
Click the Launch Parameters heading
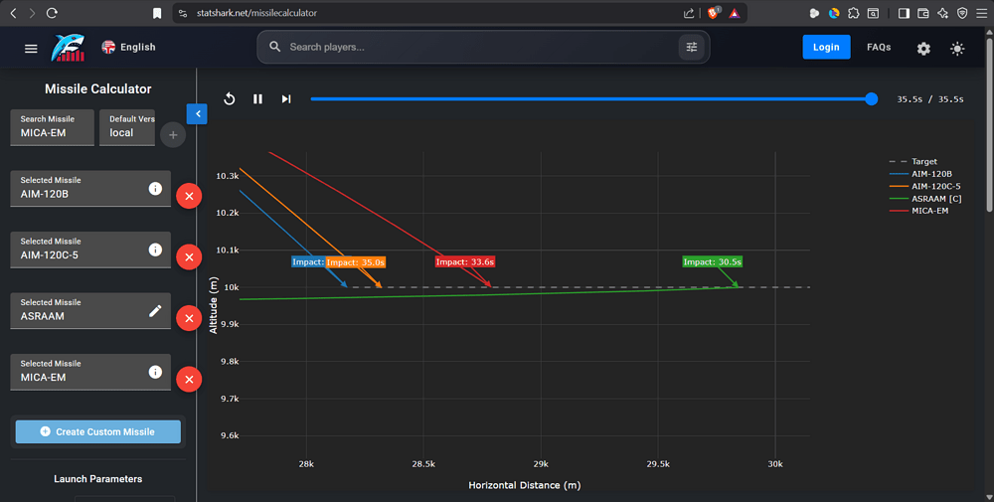pyautogui.click(x=97, y=479)
